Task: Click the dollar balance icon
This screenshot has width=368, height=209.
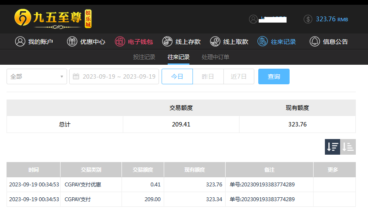Action: 308,19
